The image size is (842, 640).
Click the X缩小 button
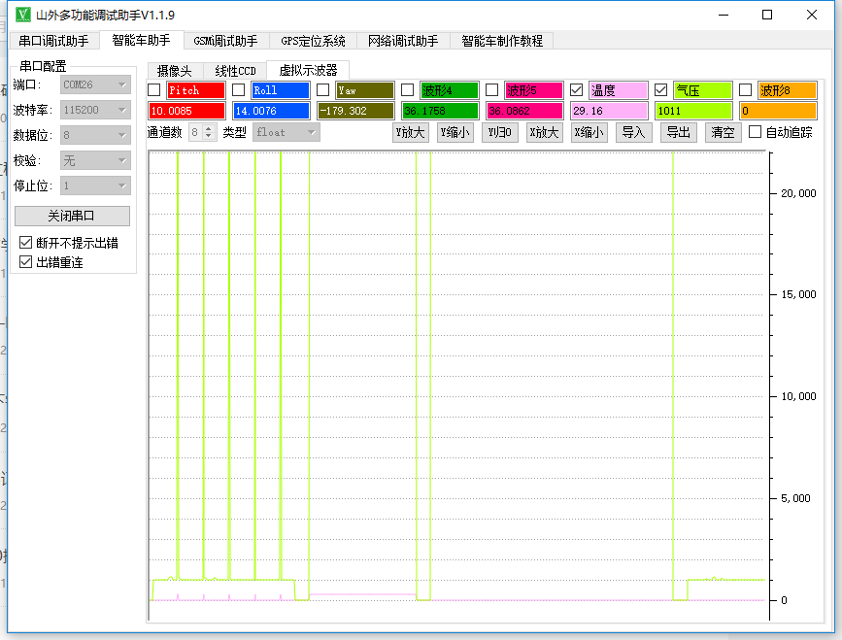589,132
